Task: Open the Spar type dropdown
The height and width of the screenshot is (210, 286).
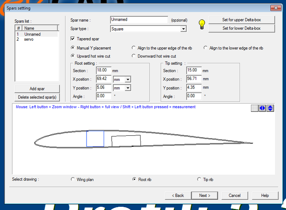Action: click(183, 29)
